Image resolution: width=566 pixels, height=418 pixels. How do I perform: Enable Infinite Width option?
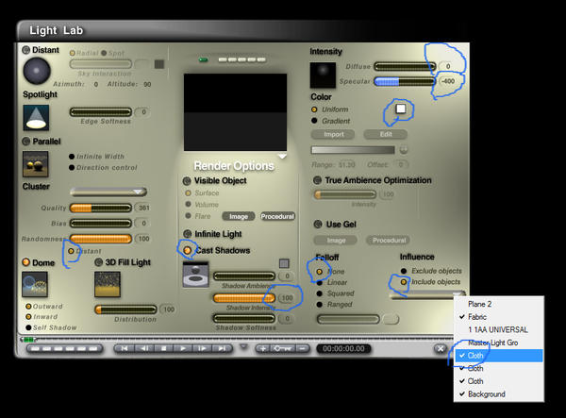(72, 157)
